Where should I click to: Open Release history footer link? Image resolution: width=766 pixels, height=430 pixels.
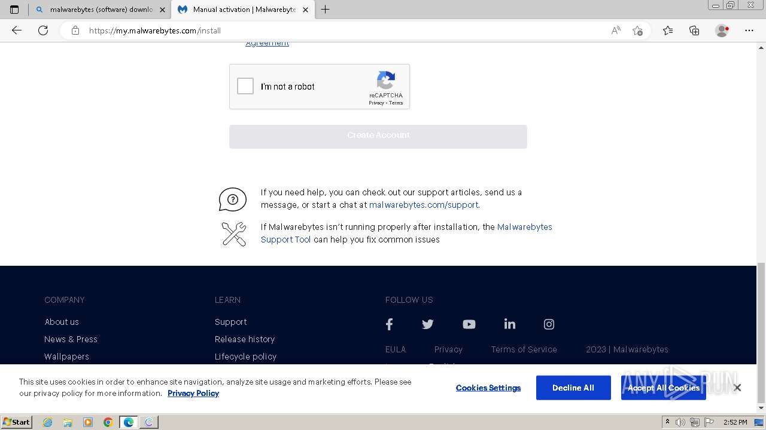(245, 339)
